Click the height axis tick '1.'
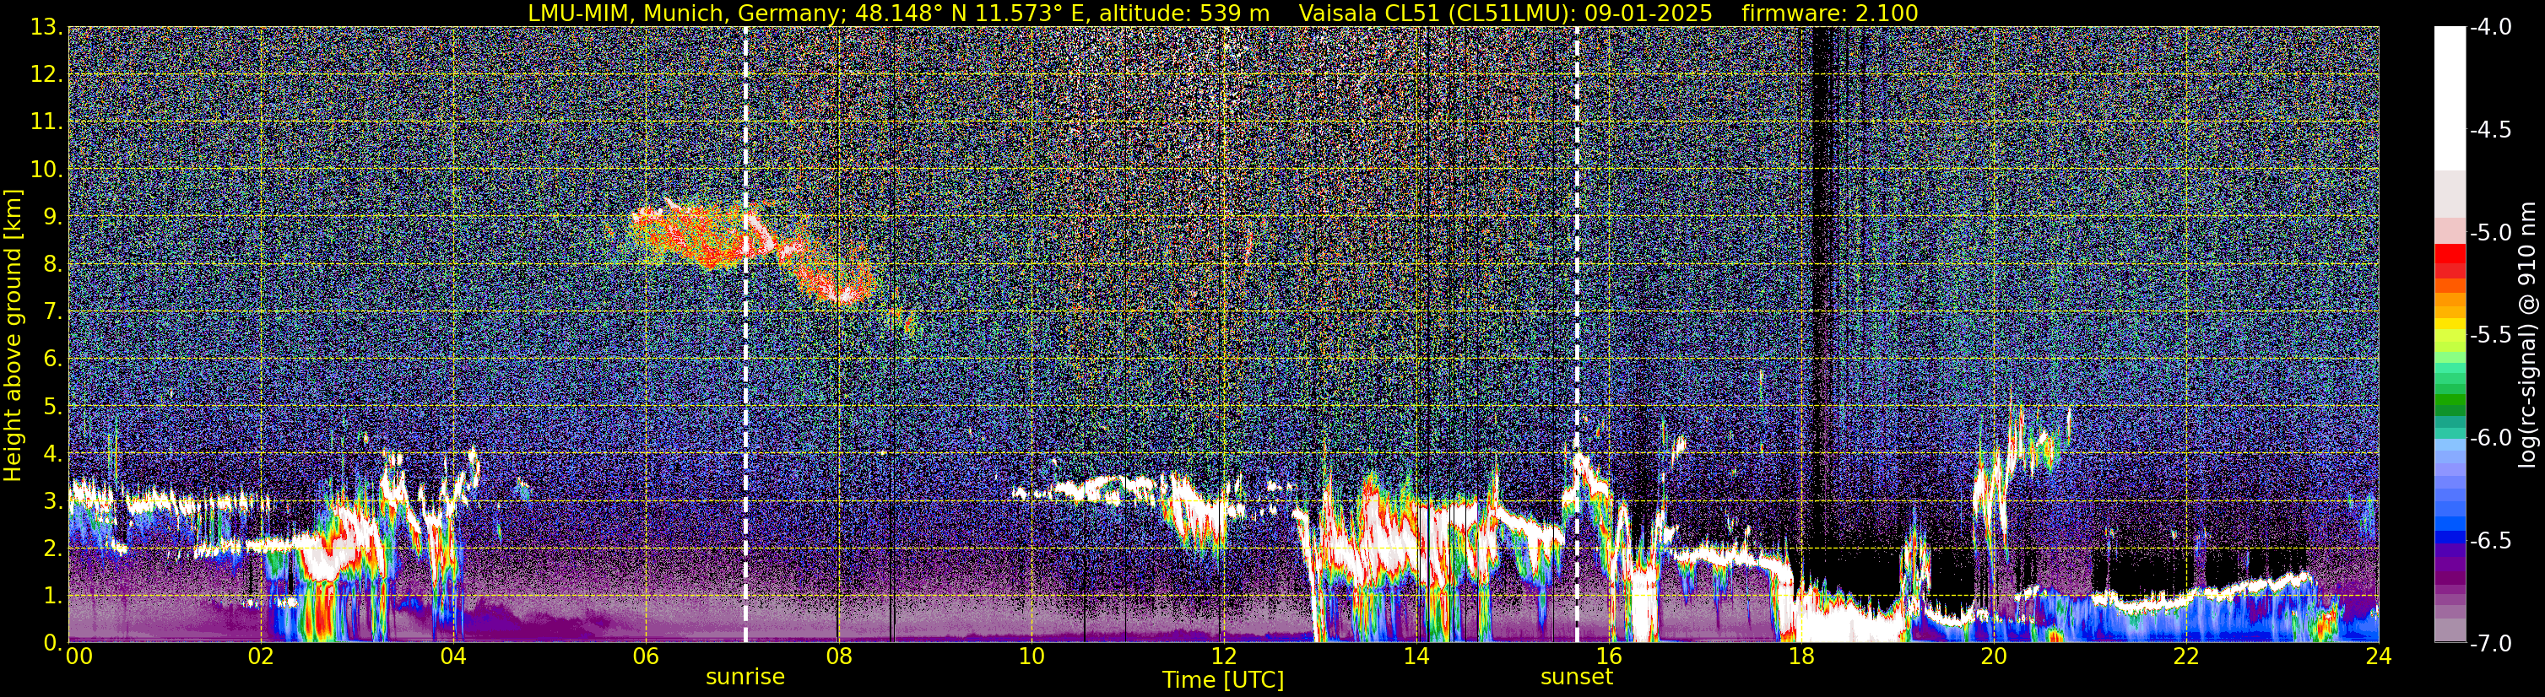2545x697 pixels. (52, 597)
